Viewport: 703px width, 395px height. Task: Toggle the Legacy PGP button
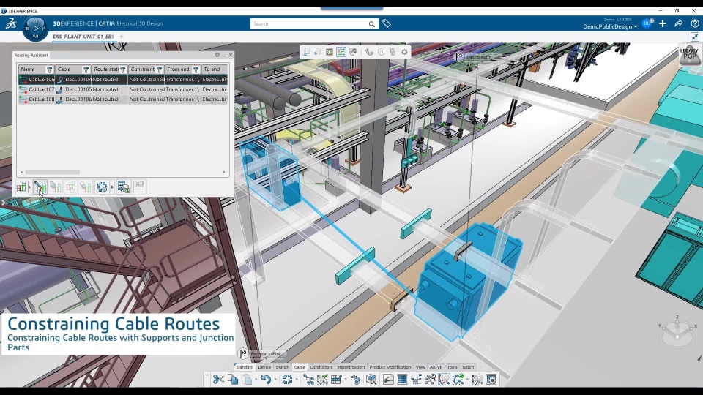coord(689,55)
